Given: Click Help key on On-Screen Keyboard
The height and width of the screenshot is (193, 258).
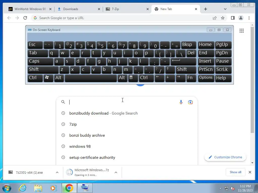Looking at the screenshot, I should (x=223, y=78).
